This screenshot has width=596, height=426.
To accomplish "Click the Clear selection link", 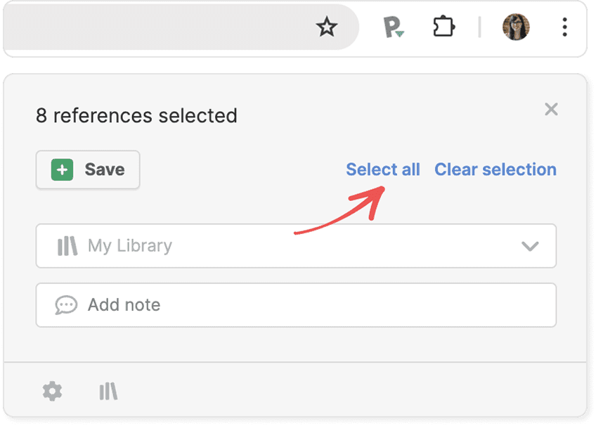I will [495, 169].
